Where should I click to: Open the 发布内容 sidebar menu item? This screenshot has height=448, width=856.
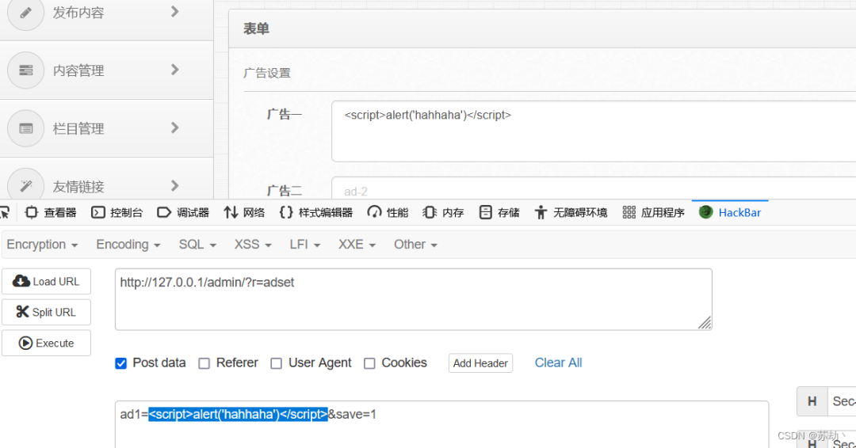pos(106,20)
